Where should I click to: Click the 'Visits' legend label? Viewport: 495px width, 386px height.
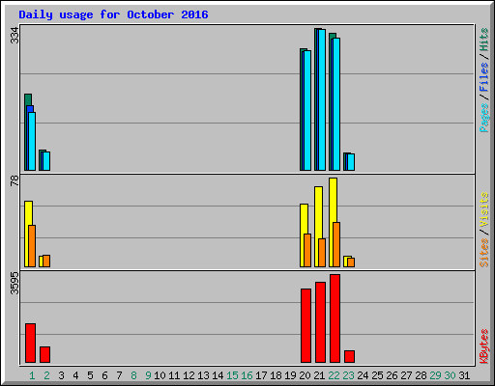[483, 209]
